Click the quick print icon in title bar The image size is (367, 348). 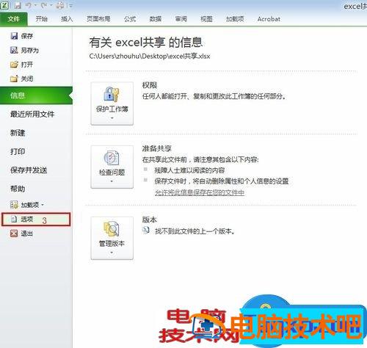pyautogui.click(x=60, y=5)
